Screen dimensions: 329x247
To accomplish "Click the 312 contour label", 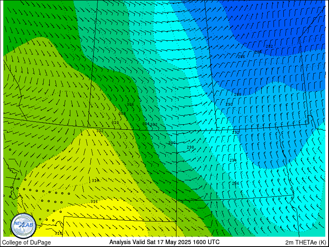I will click(100, 131).
